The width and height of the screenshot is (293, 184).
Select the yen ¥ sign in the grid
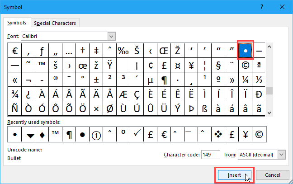[191, 65]
